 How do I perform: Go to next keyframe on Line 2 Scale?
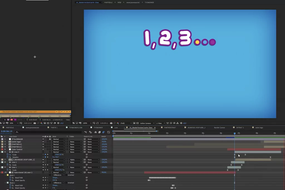coord(48,165)
